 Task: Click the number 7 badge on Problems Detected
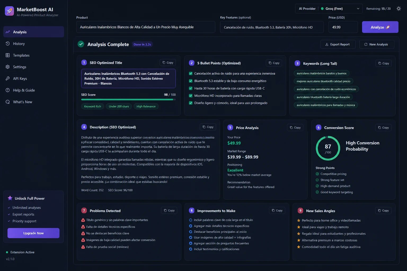(84, 211)
